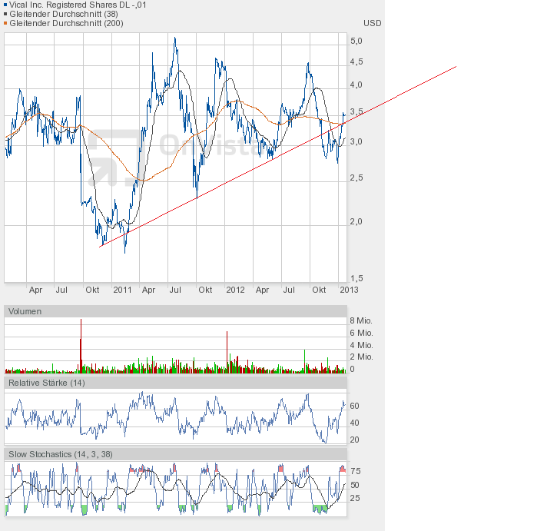Click the 'Slow Stochastics (14, 3, 38)' header
This screenshot has width=557, height=531.
(x=175, y=454)
